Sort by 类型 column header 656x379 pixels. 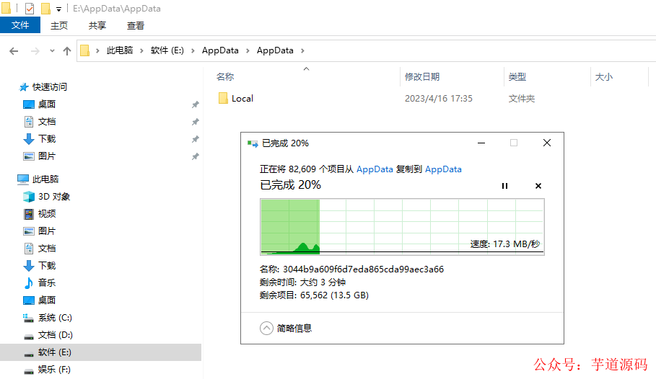517,77
